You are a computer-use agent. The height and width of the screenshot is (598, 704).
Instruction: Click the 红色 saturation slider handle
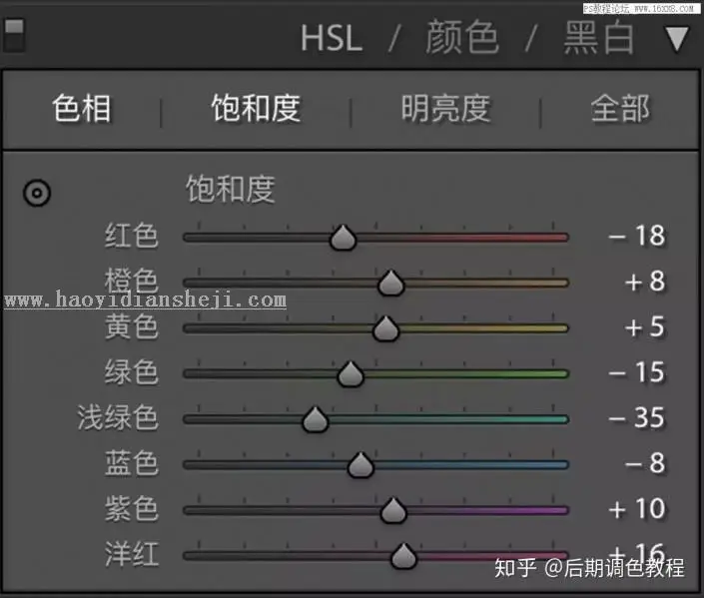(344, 238)
